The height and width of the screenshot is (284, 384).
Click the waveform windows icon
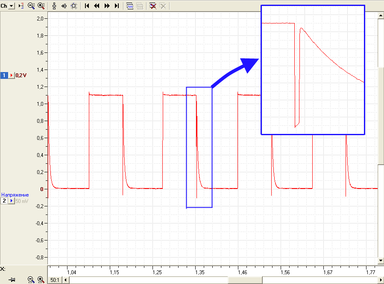point(130,6)
